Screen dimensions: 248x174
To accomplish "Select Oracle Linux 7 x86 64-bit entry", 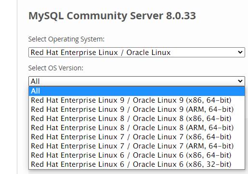I will pos(137,137).
